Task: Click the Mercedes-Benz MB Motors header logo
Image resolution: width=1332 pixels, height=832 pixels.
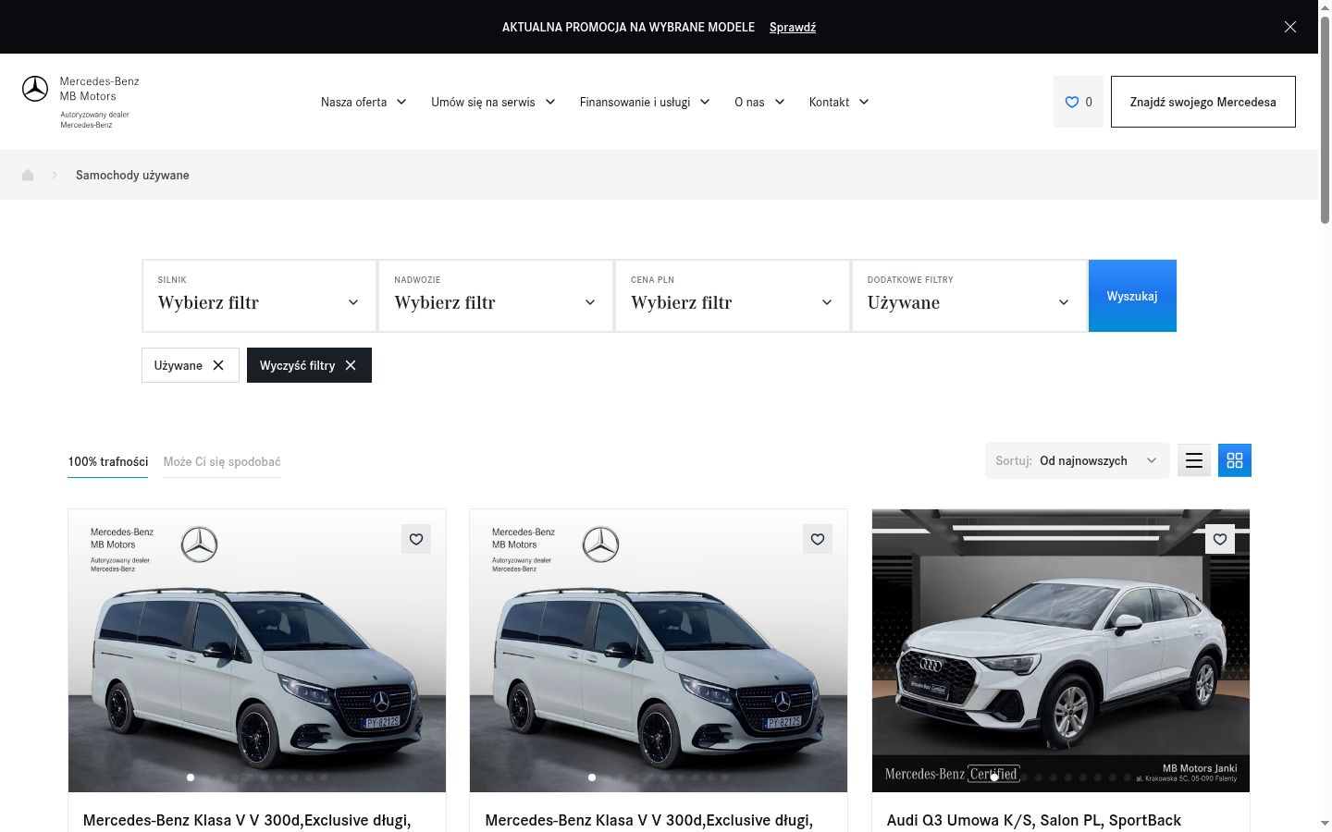Action: (x=81, y=102)
